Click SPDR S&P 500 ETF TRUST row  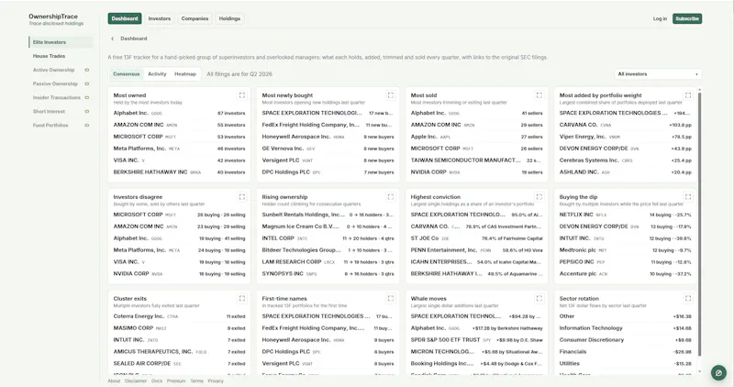[x=476, y=339]
